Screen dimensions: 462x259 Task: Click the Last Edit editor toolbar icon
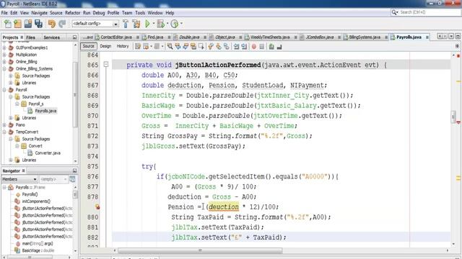pos(138,46)
